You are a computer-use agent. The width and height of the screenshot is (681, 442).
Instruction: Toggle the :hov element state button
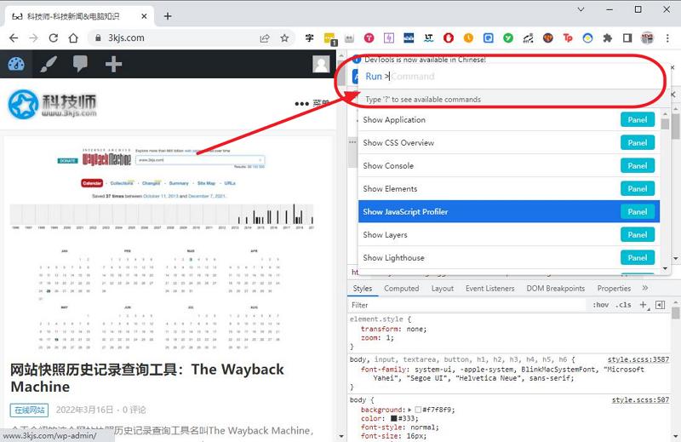(601, 305)
